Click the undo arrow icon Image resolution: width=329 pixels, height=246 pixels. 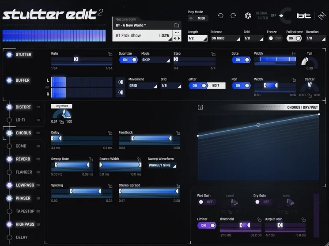(220, 16)
